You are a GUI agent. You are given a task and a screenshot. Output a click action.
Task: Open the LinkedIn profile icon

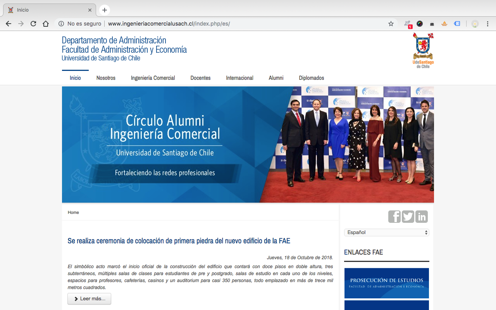click(422, 217)
